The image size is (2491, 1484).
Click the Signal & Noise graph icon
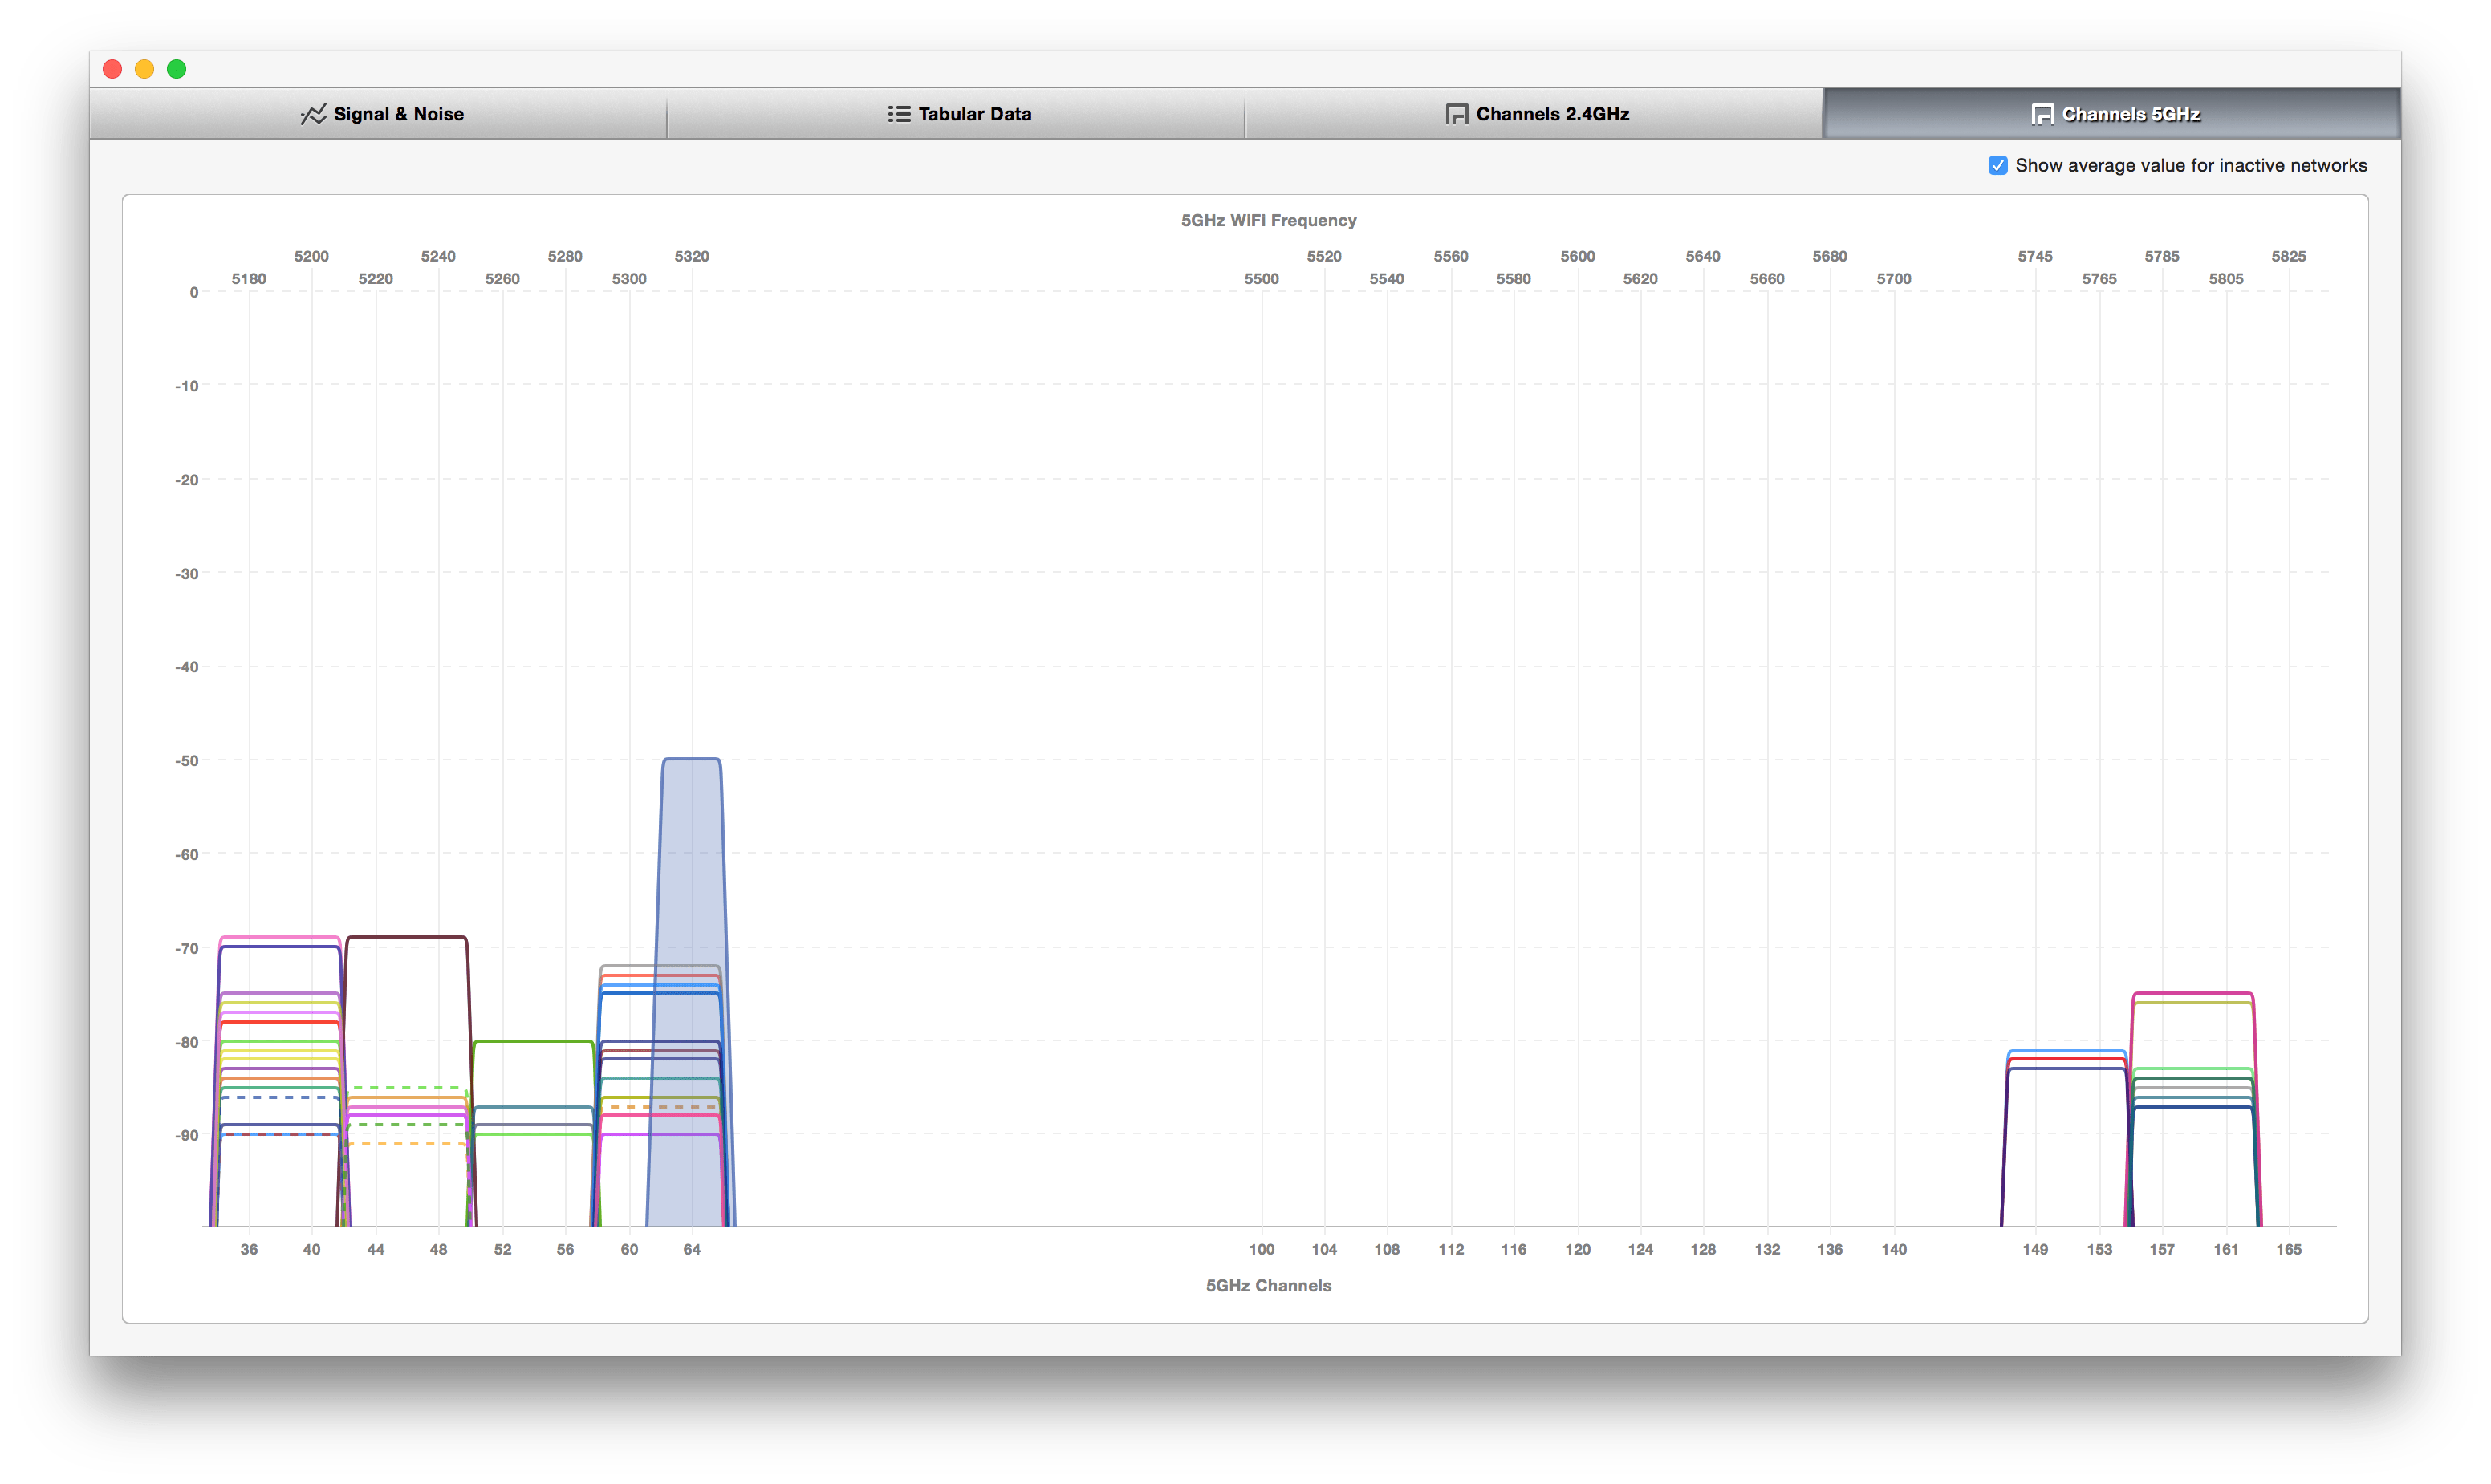pyautogui.click(x=313, y=114)
